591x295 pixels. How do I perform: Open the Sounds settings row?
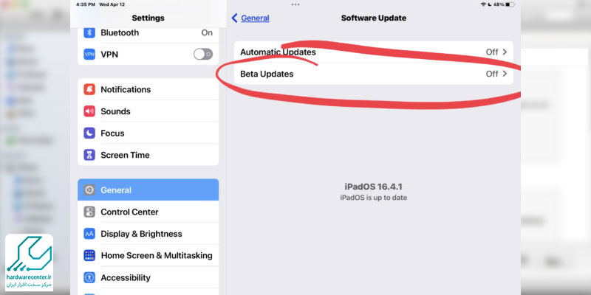[x=148, y=111]
